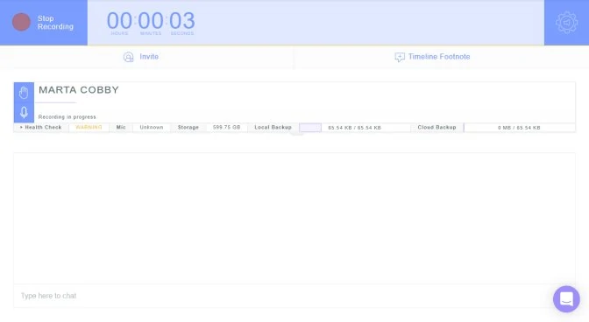The height and width of the screenshot is (322, 589).
Task: Click the Timeline Footnote speech bubble icon
Action: click(x=400, y=57)
